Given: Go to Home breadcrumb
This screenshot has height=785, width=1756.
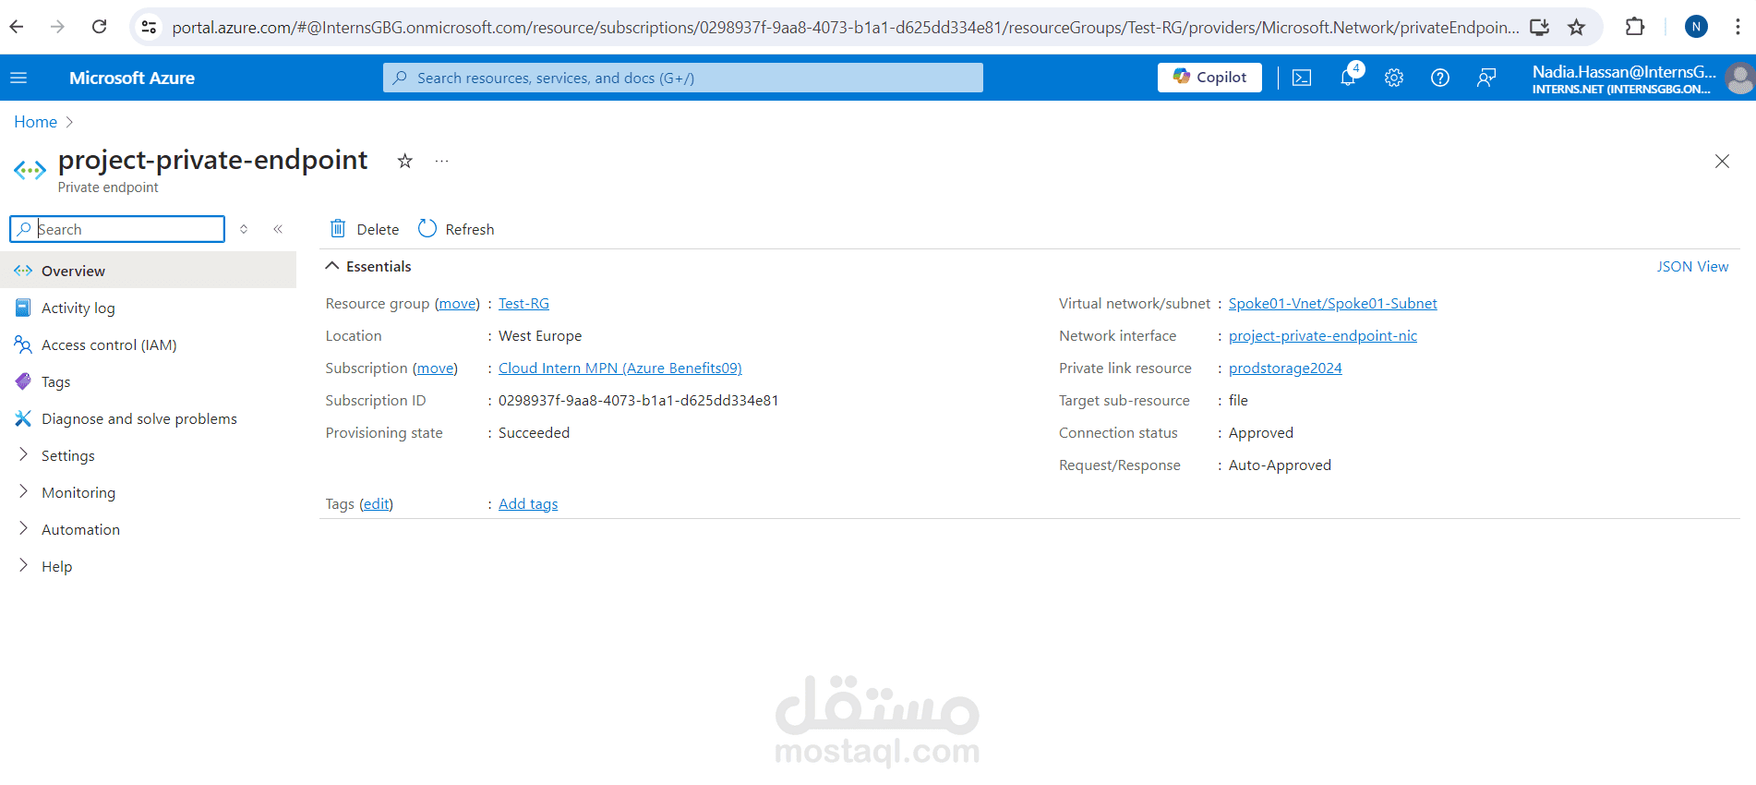Looking at the screenshot, I should point(35,122).
